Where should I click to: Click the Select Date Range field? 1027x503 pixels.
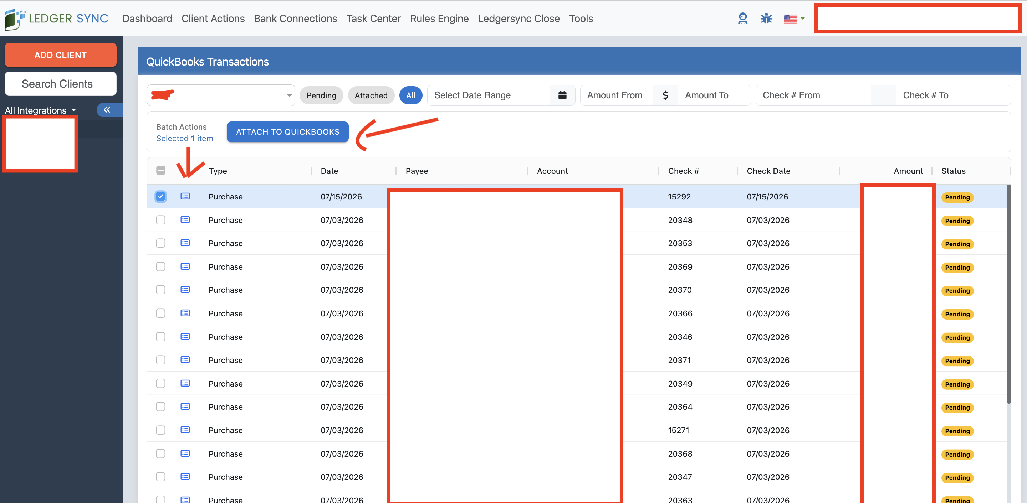[489, 95]
